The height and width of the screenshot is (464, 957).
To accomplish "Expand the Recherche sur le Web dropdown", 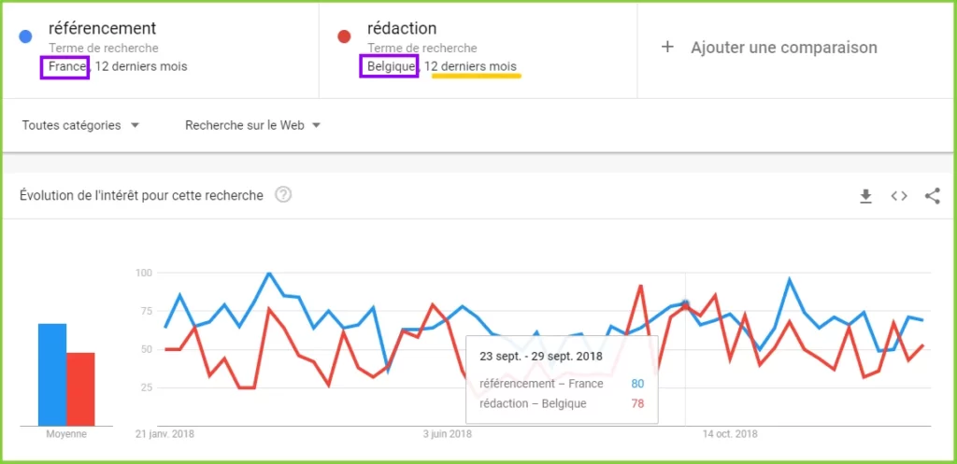I will pyautogui.click(x=252, y=125).
